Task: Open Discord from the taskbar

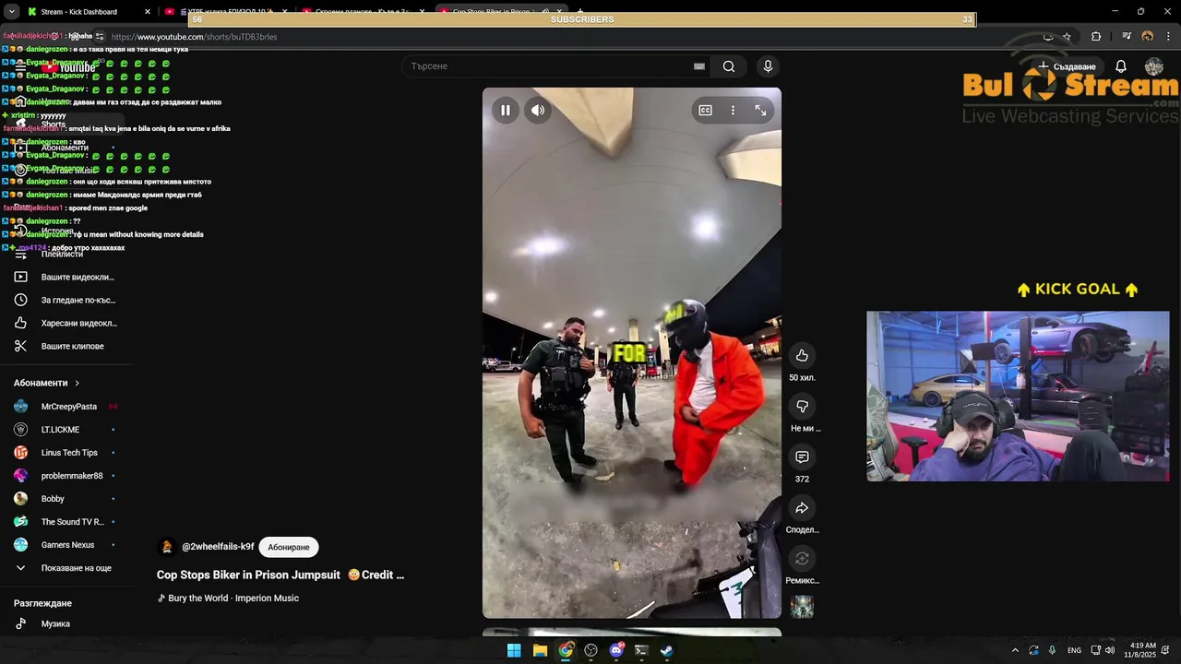Action: [616, 650]
